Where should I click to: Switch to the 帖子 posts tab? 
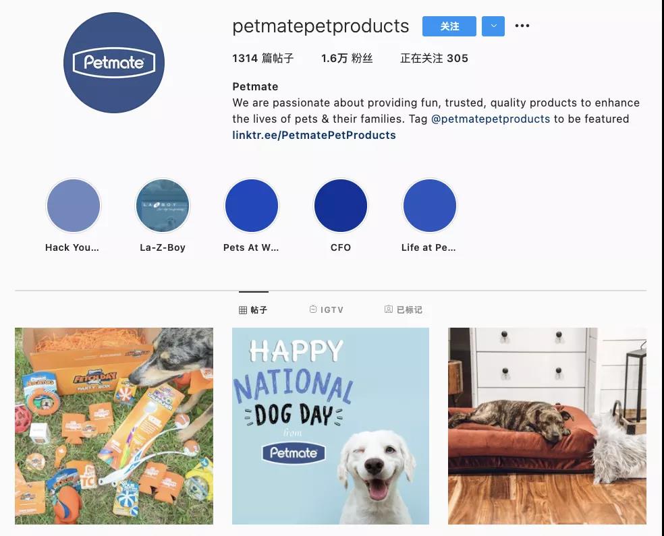[253, 309]
